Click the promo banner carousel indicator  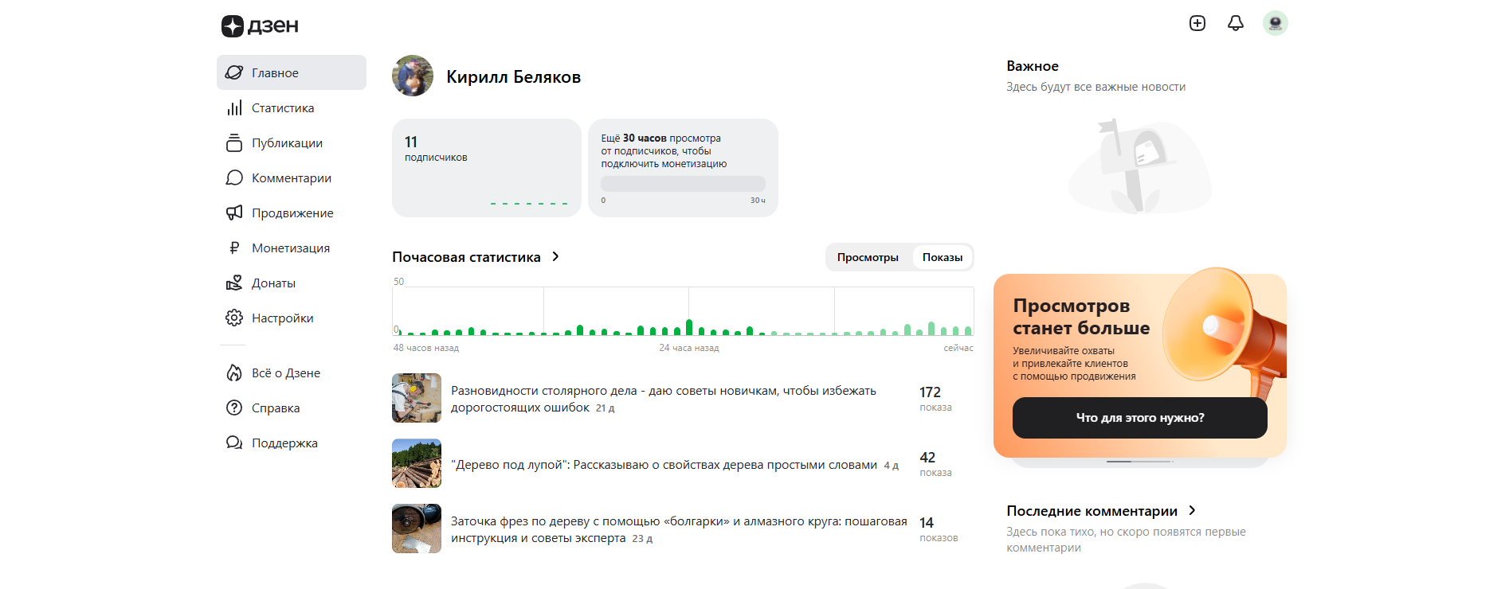tap(1140, 462)
